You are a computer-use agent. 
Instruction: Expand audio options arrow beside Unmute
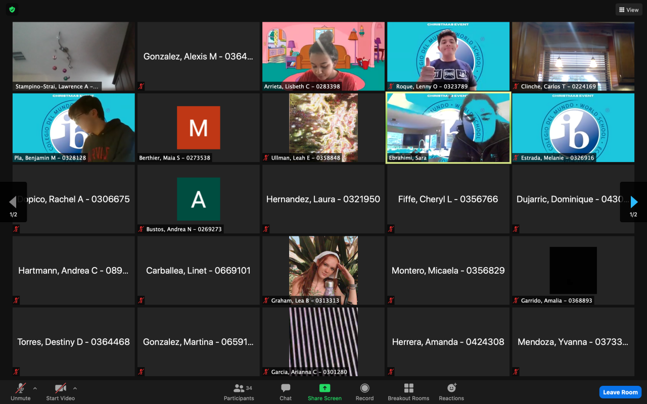pyautogui.click(x=35, y=388)
